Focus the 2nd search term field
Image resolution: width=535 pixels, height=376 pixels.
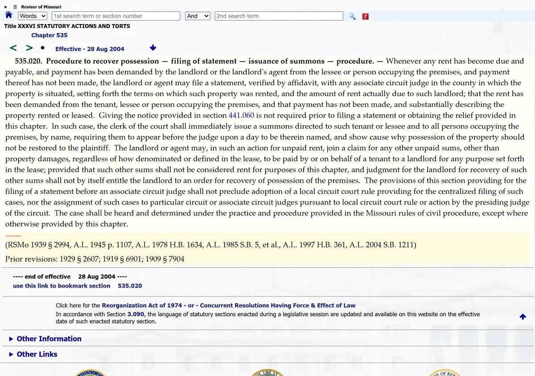tap(279, 16)
